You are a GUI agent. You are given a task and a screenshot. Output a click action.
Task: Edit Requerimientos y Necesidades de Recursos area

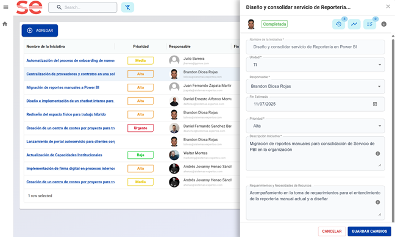pyautogui.click(x=315, y=203)
